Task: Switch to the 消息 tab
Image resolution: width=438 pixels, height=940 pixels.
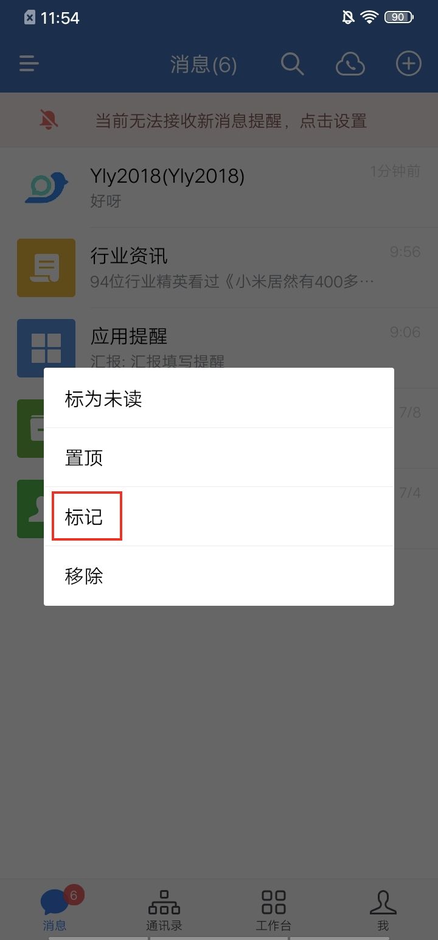Action: 55,910
